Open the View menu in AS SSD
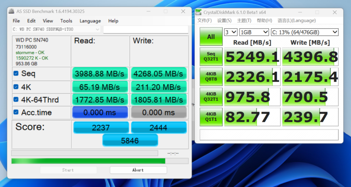Viewport: 351px width, 187px height. pyautogui.click(x=48, y=21)
